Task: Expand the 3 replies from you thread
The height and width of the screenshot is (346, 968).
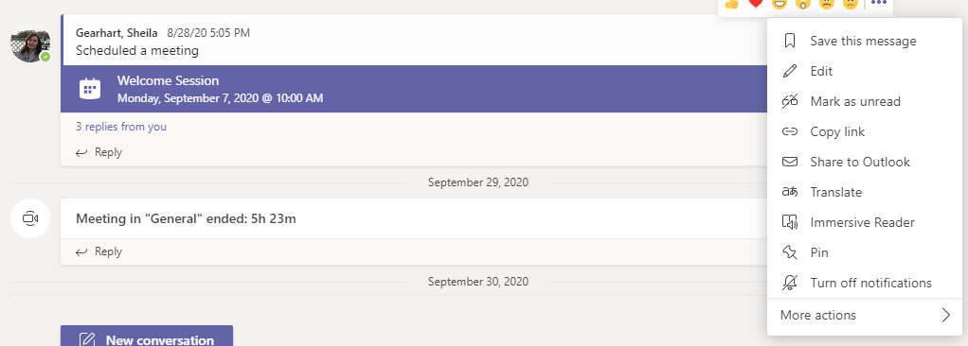Action: pos(121,127)
